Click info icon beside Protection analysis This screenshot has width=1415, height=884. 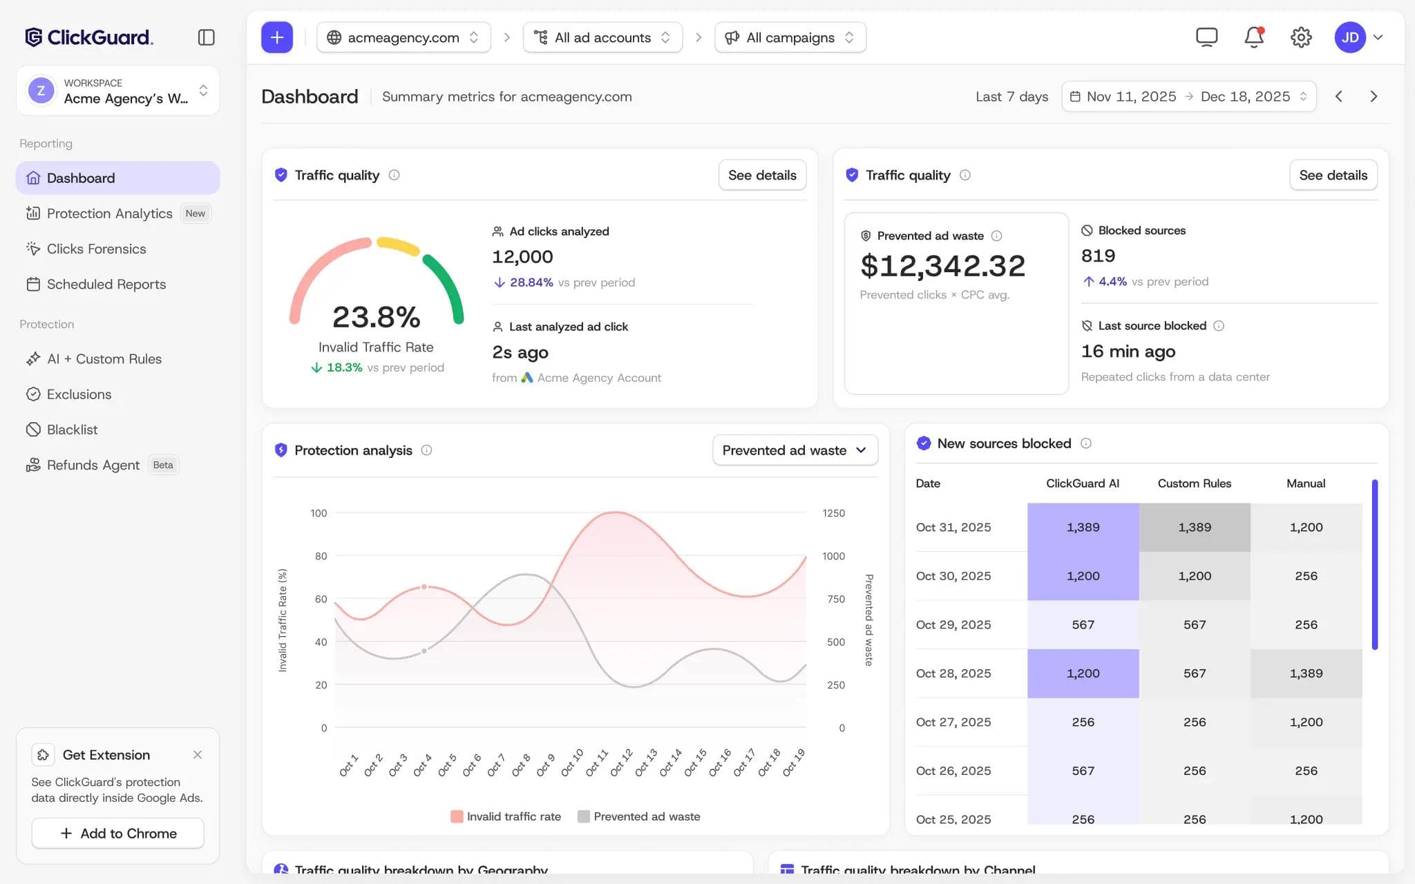click(426, 450)
